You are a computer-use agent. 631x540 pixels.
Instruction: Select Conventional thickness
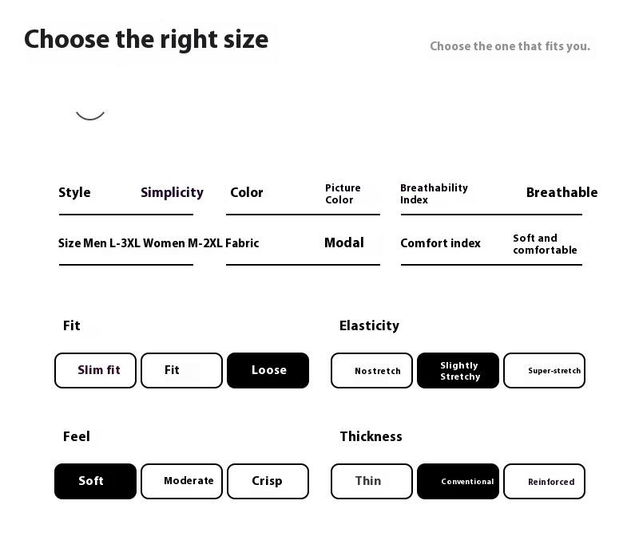[458, 481]
